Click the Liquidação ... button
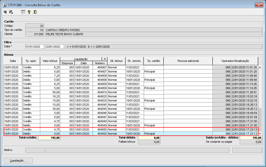Viewport: 266px width, 167px height. coord(18,161)
